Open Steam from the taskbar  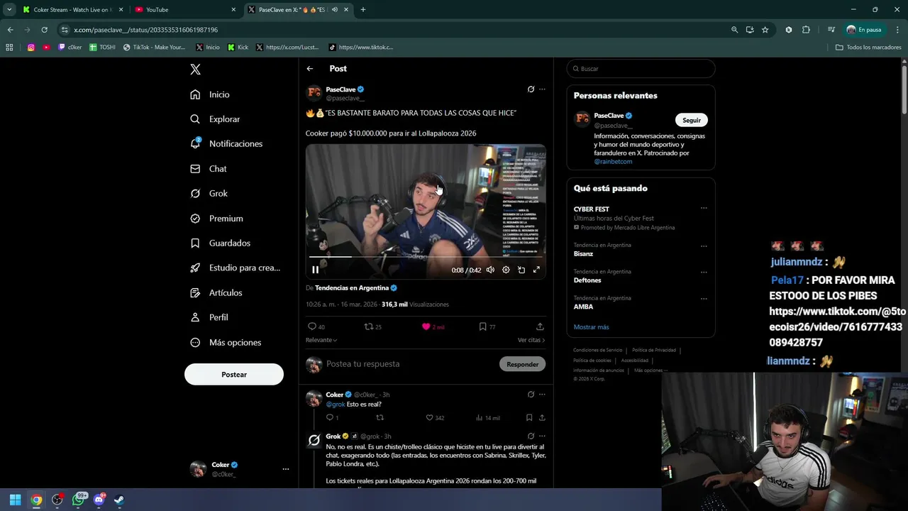[x=119, y=500]
